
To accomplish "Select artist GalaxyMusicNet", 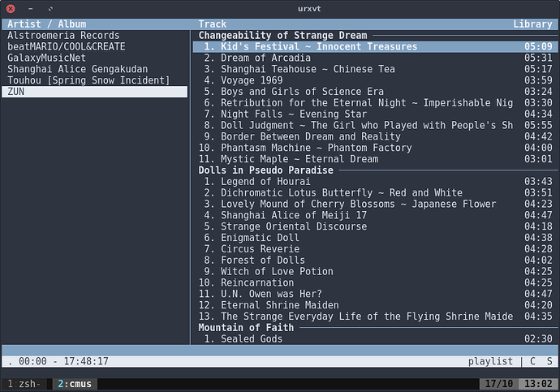I will pos(95,58).
